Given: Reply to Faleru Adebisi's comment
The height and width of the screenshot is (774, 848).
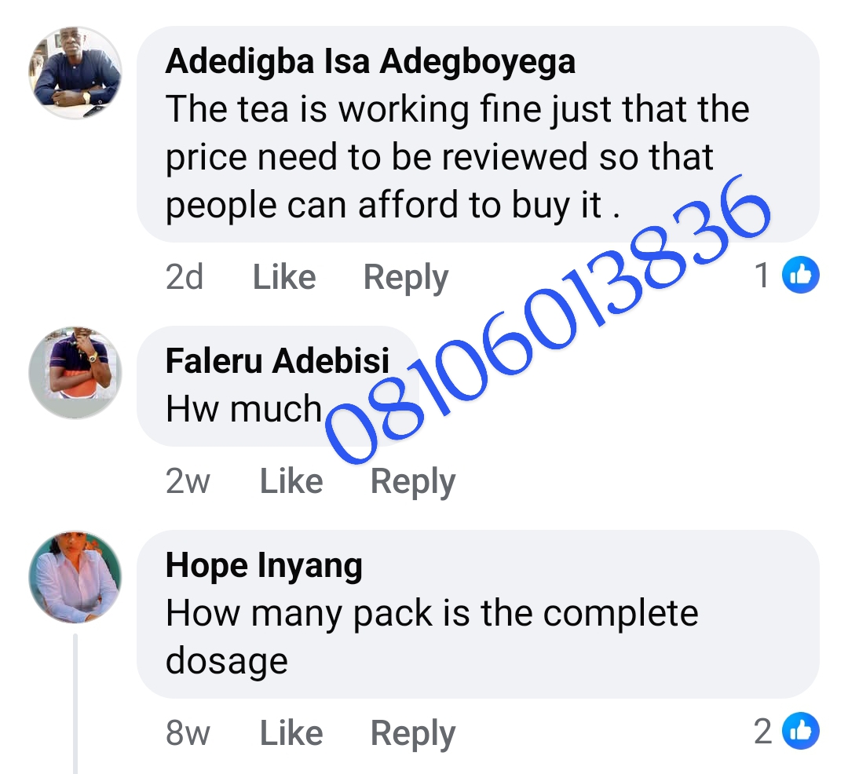Looking at the screenshot, I should tap(413, 482).
